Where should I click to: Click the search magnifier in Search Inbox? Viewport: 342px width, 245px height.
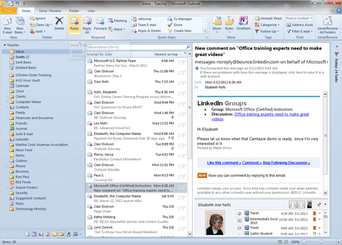(x=188, y=47)
